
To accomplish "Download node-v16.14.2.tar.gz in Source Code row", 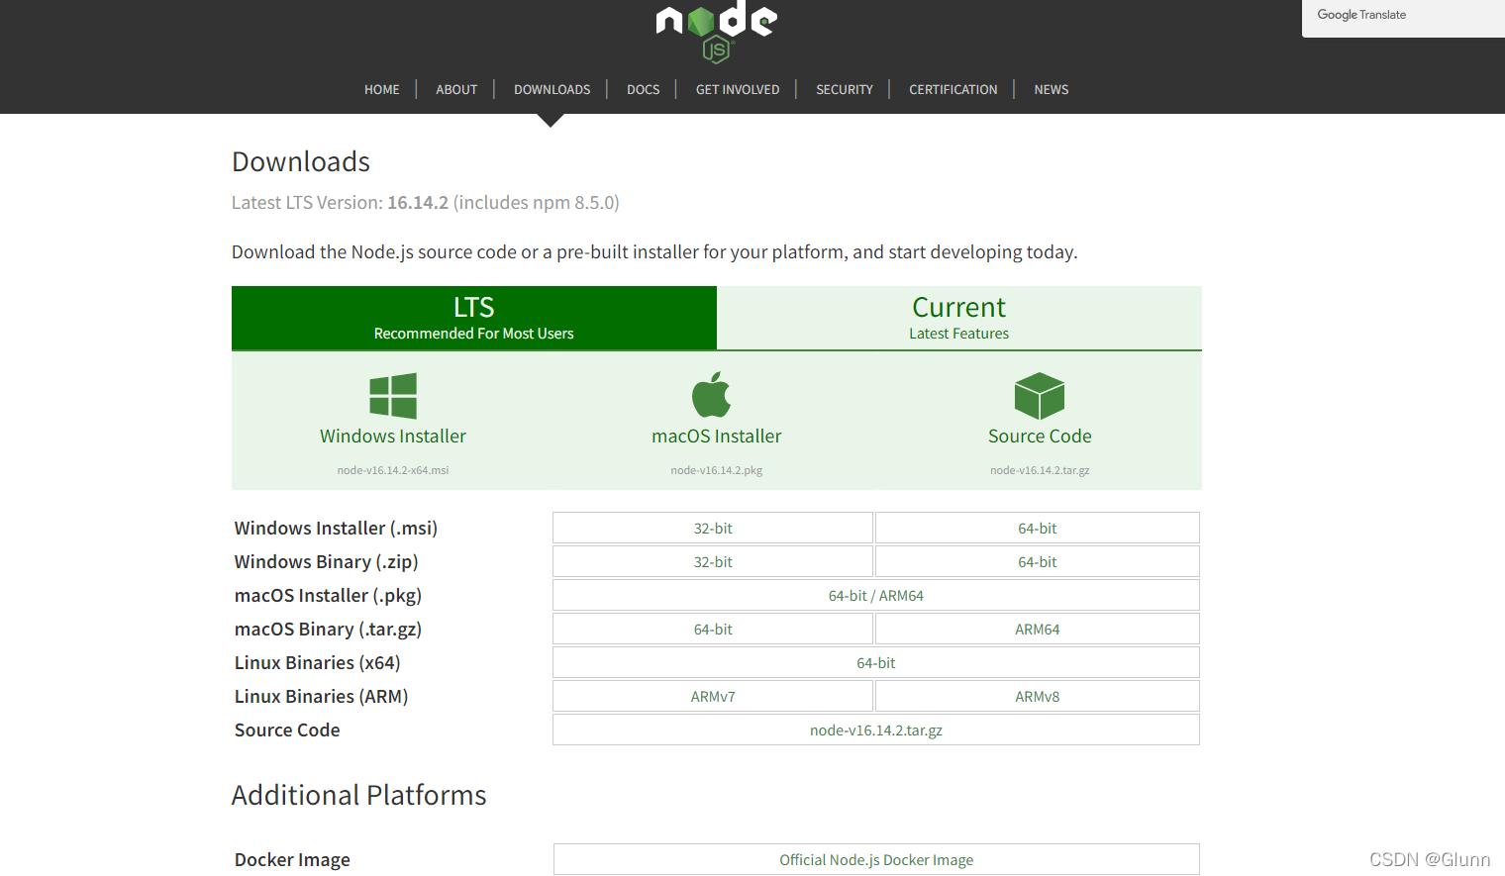I will click(876, 730).
